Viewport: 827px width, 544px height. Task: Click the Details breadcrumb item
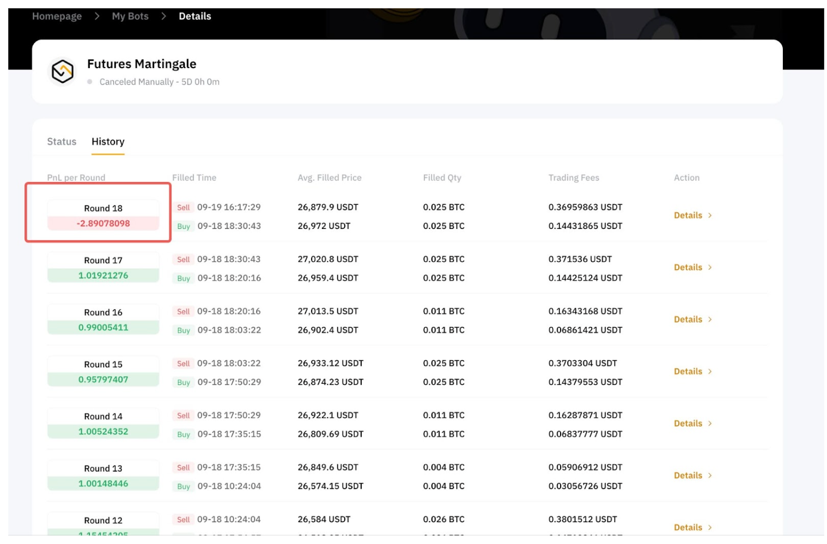pyautogui.click(x=194, y=16)
